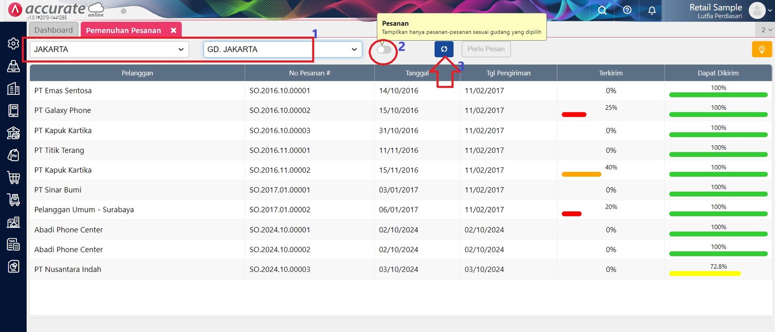Click the Perlu Pesan button

tap(486, 49)
